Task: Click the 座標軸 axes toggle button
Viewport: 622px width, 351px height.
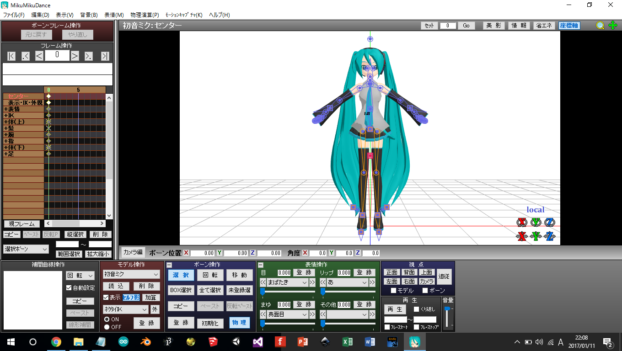Action: coord(569,26)
